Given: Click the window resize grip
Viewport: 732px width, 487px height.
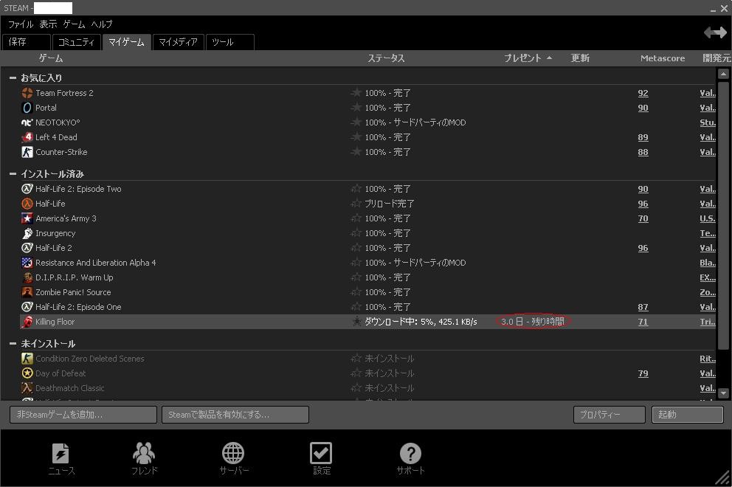Looking at the screenshot, I should pyautogui.click(x=724, y=479).
